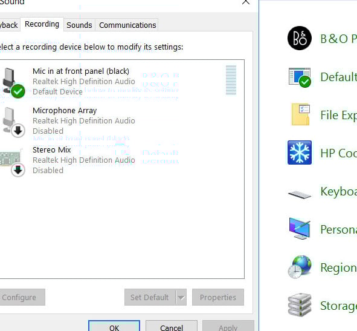
Task: Click the OK button
Action: coord(114,326)
